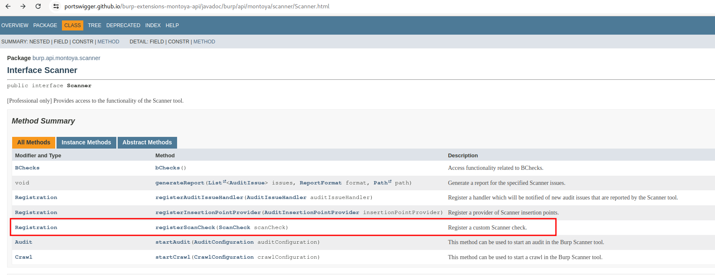This screenshot has width=715, height=275.
Task: Open the OVERVIEW navigation item
Action: 15,25
